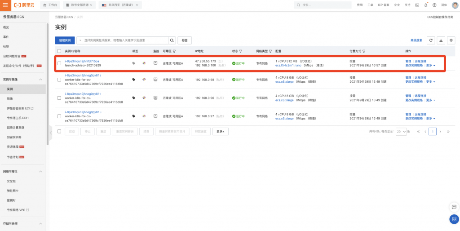The width and height of the screenshot is (460, 231).
Task: Open 费用 in the top navigation
Action: (x=360, y=5)
